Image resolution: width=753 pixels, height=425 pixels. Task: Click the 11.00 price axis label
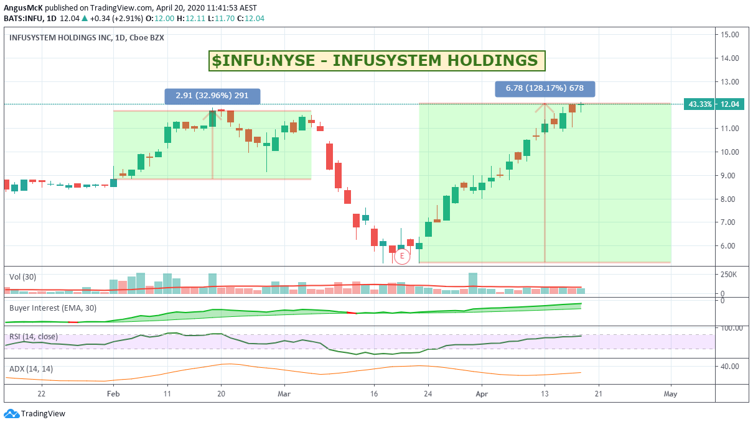(729, 129)
